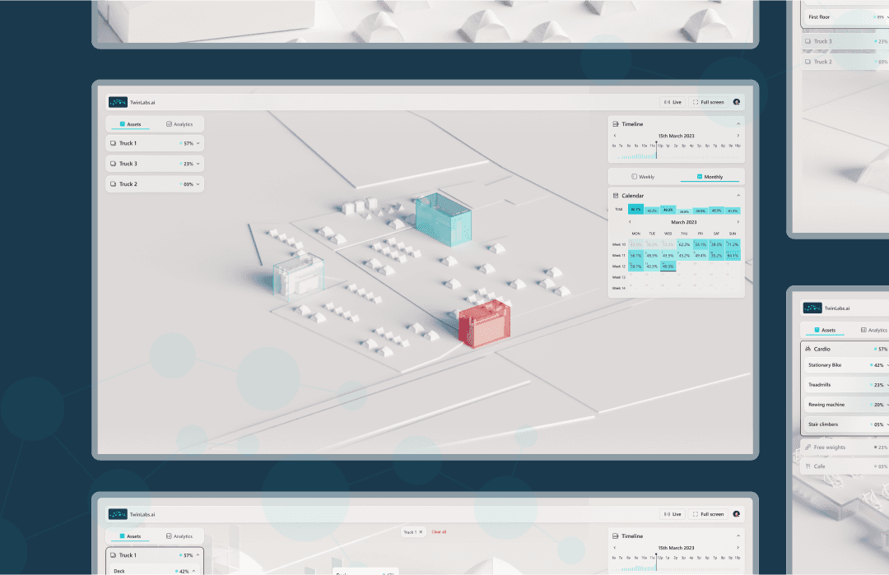
Task: Show the next month after March 2023
Action: (x=738, y=222)
